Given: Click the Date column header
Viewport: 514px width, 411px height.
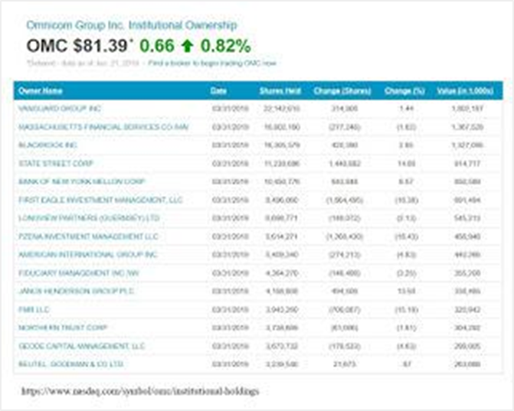Looking at the screenshot, I should (x=218, y=91).
